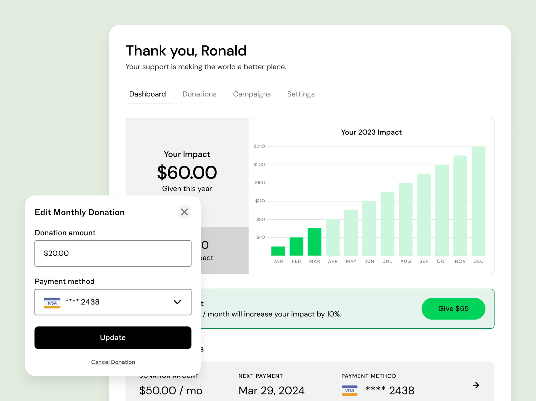Click the Cancel Donation link
Screen dimensions: 536x401
point(113,362)
